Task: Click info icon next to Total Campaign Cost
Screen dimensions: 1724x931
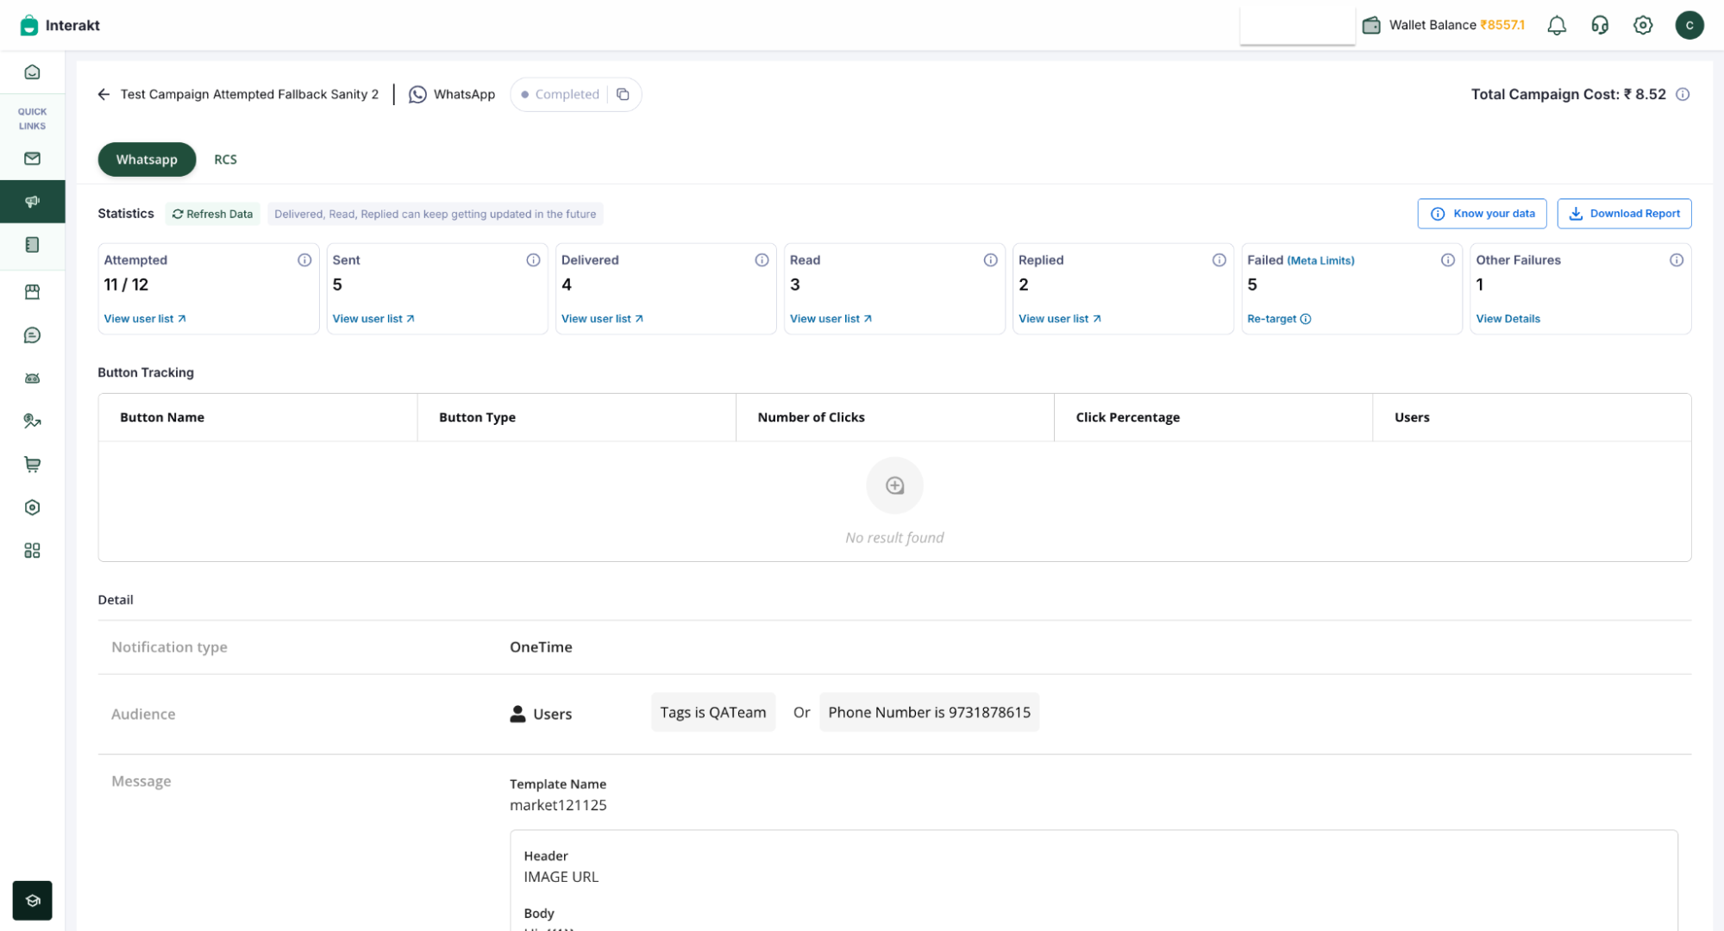Action: tap(1682, 94)
